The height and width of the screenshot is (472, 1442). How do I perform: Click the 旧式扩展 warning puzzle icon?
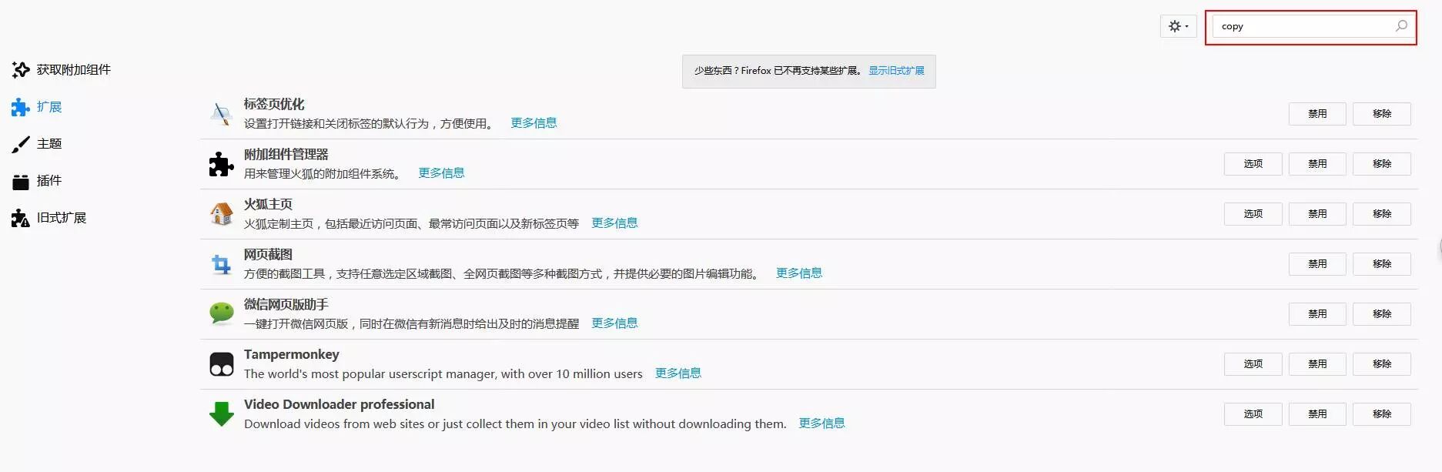point(21,218)
